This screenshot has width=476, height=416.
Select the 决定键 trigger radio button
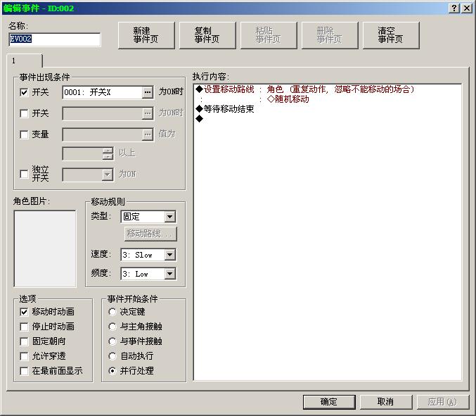tap(112, 312)
